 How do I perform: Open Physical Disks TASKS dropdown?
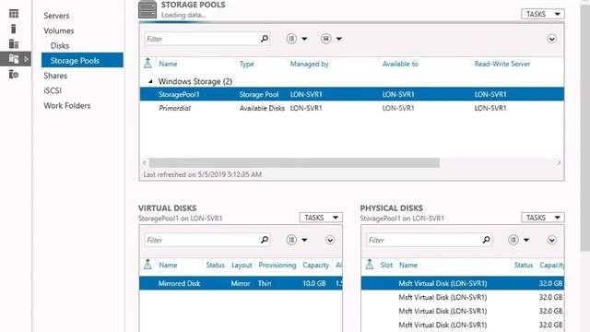pyautogui.click(x=543, y=218)
